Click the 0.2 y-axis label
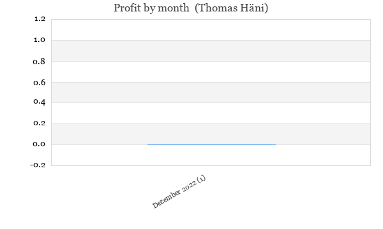Viewport: 383px width, 229px height. (40, 123)
